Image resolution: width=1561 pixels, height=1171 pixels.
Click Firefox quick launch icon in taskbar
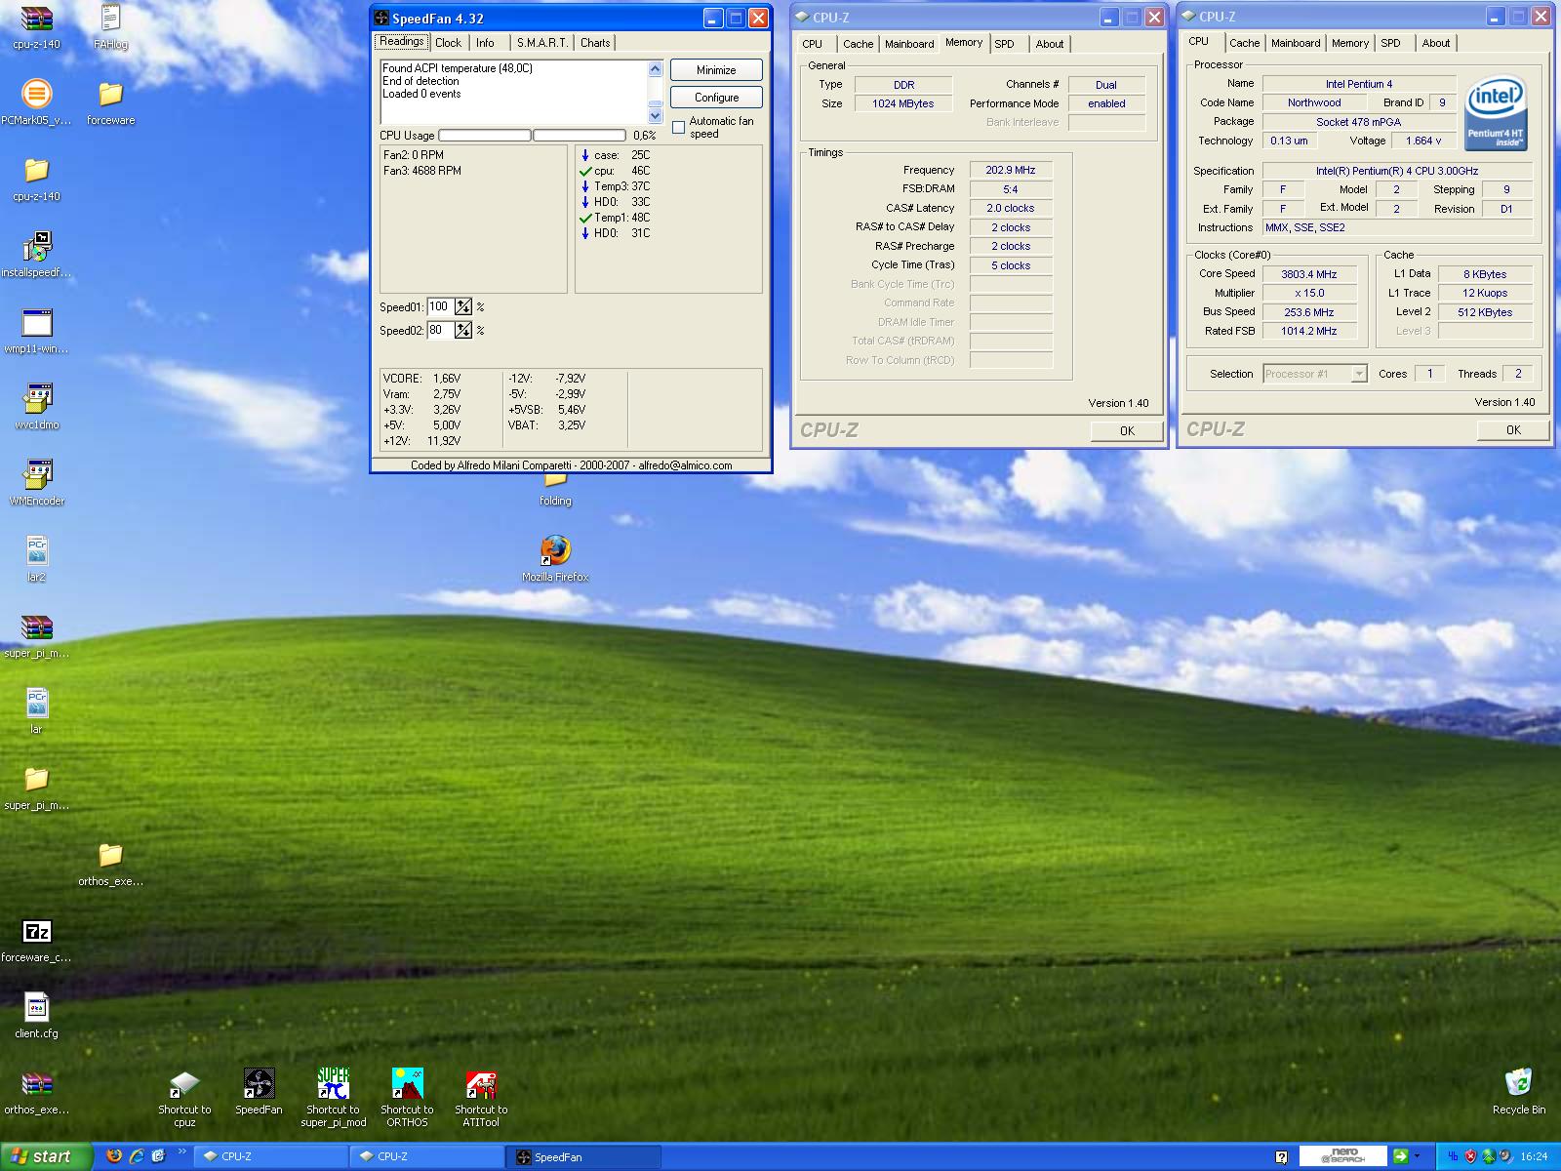(x=114, y=1156)
